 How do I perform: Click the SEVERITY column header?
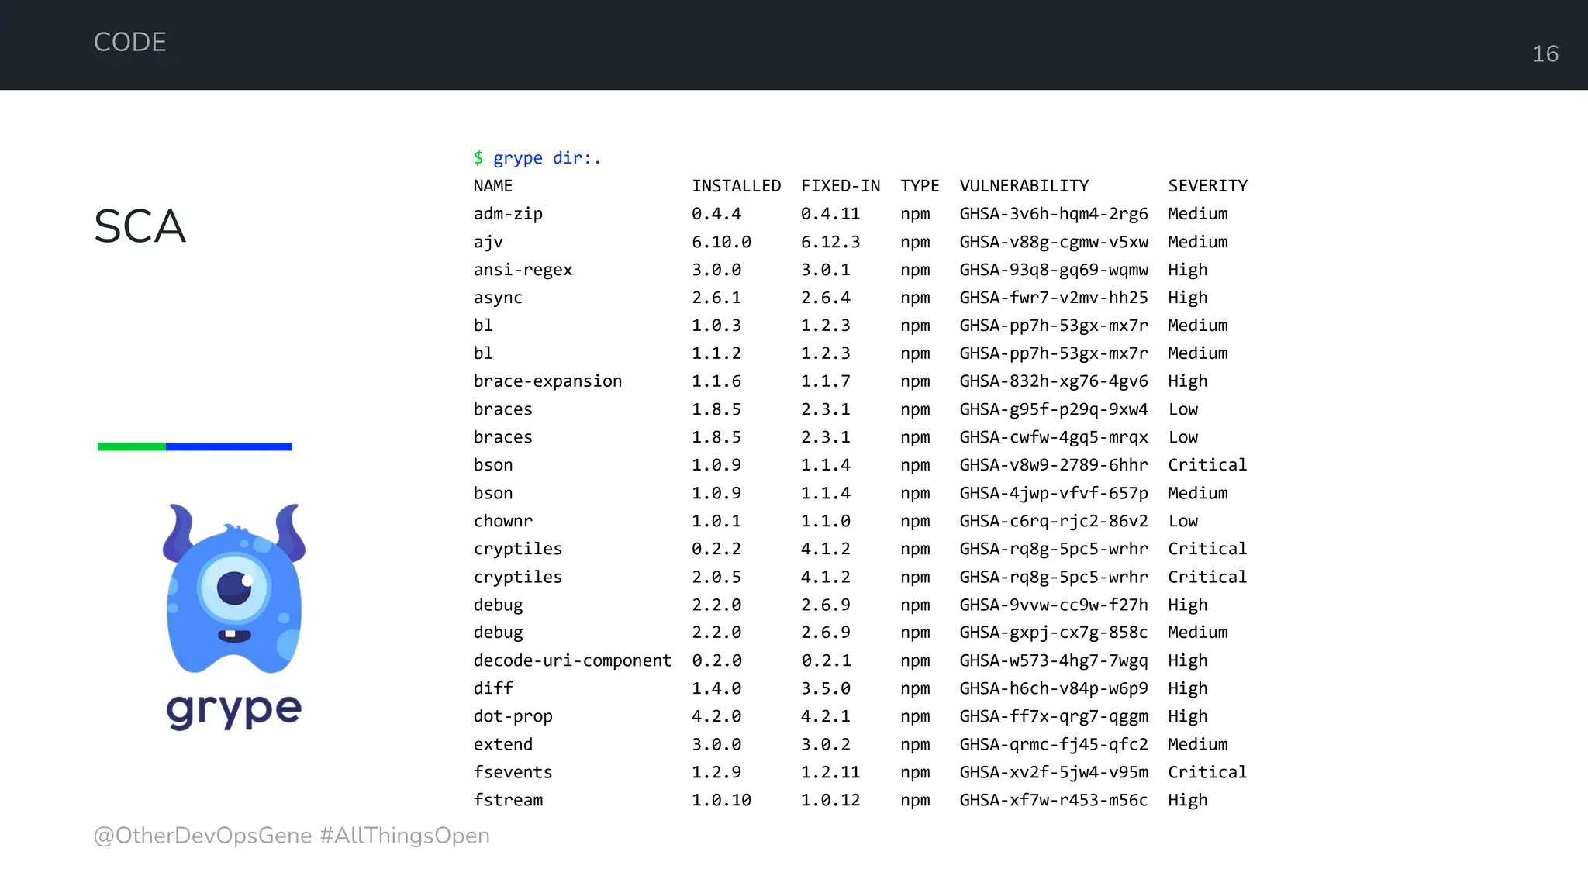(x=1208, y=186)
